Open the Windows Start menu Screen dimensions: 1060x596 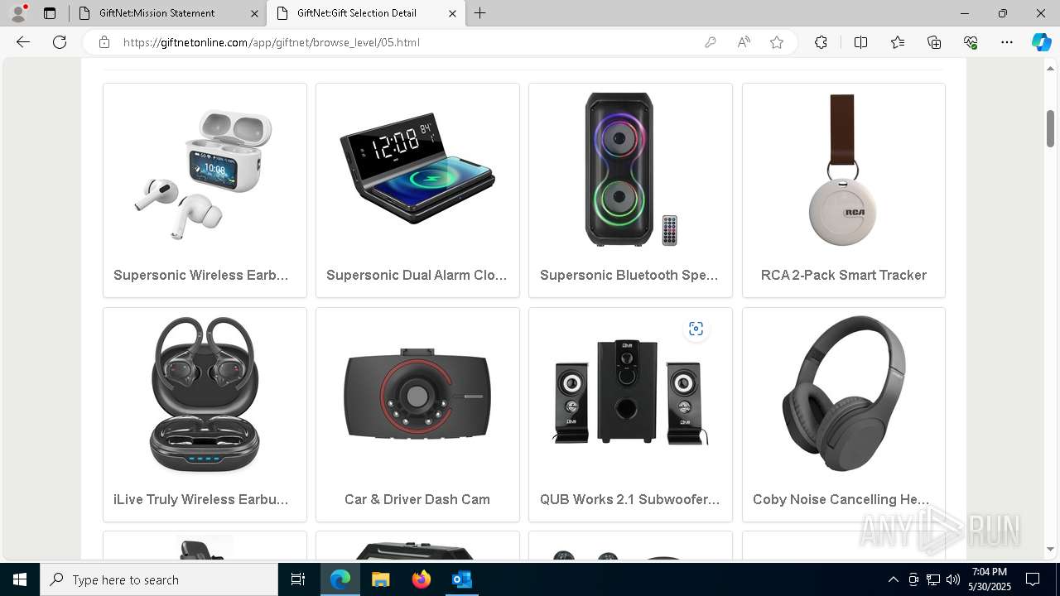coord(20,579)
